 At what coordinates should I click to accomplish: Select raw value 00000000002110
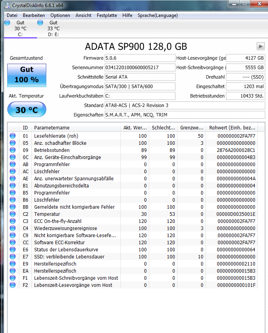click(236, 264)
